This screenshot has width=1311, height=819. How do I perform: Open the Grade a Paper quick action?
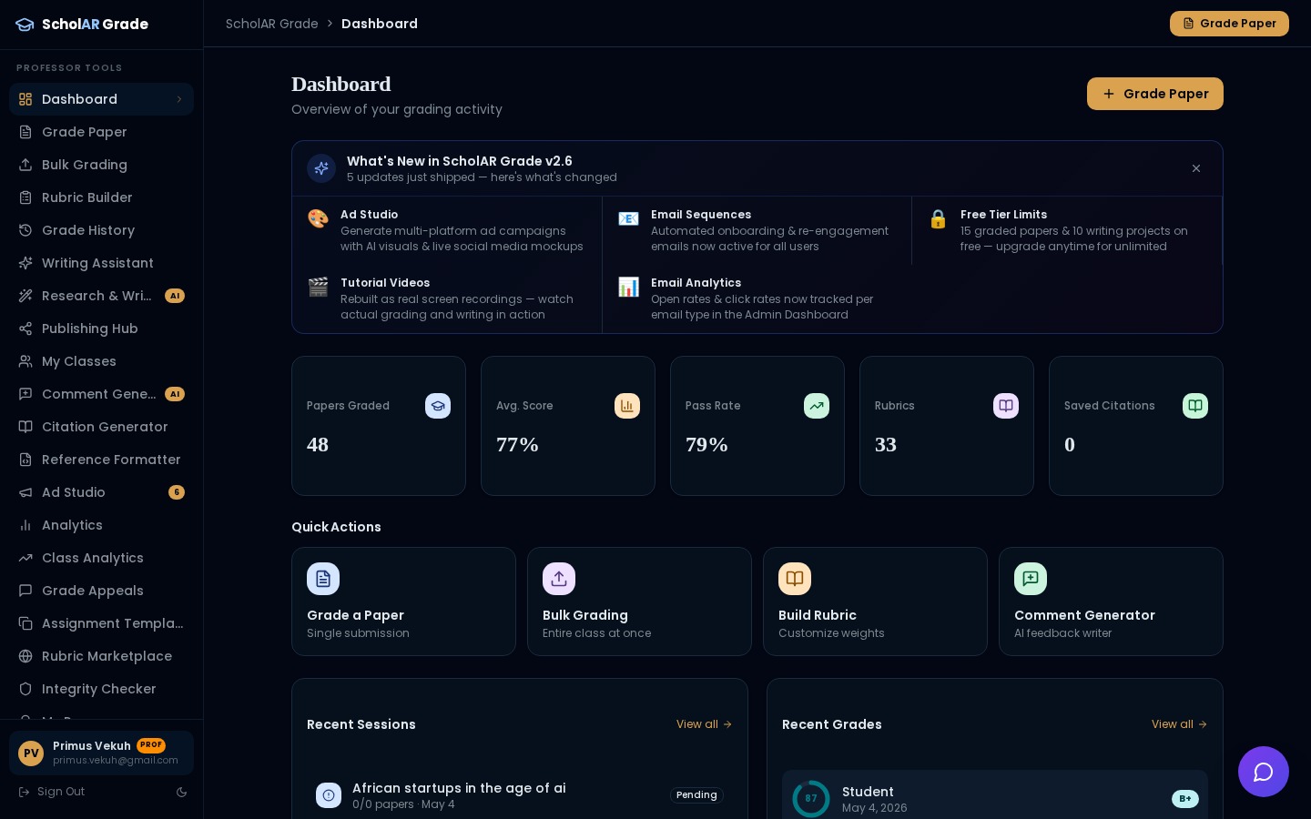pos(403,602)
